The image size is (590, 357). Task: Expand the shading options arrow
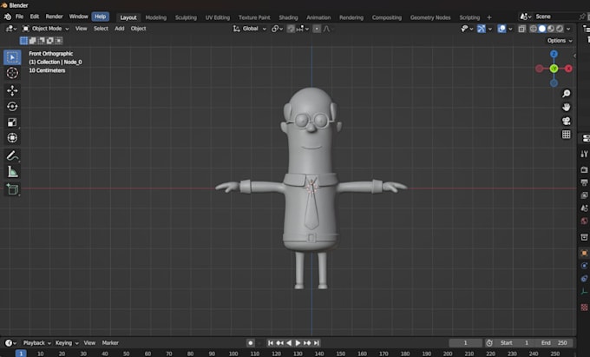point(568,29)
